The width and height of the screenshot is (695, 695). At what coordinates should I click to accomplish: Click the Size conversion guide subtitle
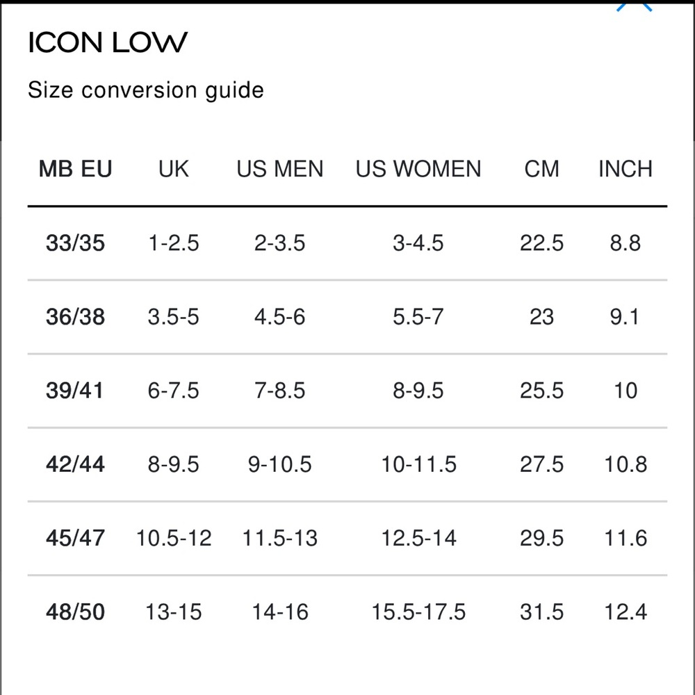[146, 90]
